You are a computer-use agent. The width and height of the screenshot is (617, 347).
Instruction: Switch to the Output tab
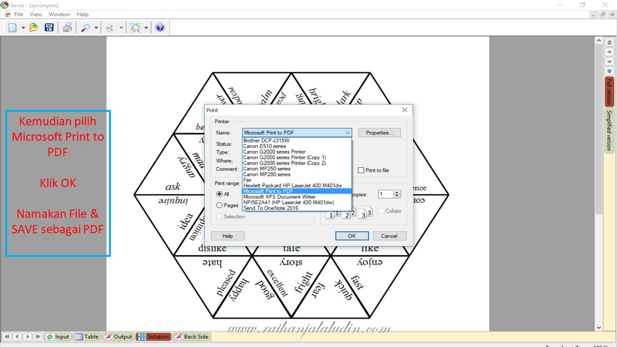pyautogui.click(x=119, y=337)
